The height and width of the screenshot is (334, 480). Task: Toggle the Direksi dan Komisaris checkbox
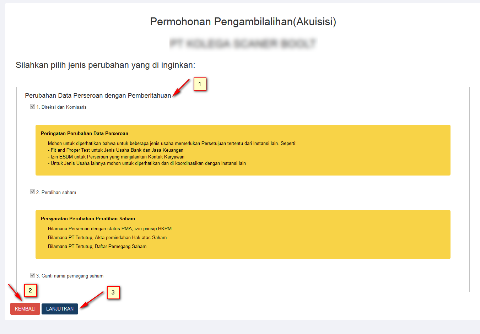point(32,107)
